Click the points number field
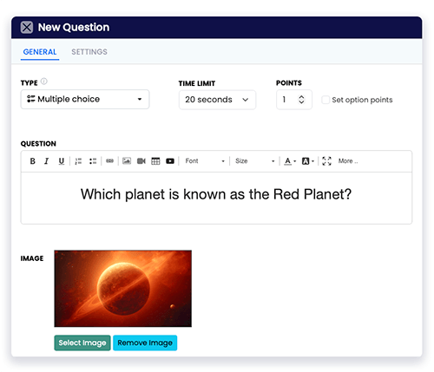This screenshot has width=434, height=372. point(294,100)
